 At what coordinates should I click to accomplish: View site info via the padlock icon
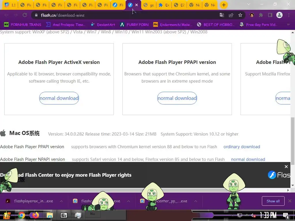(x=36, y=15)
